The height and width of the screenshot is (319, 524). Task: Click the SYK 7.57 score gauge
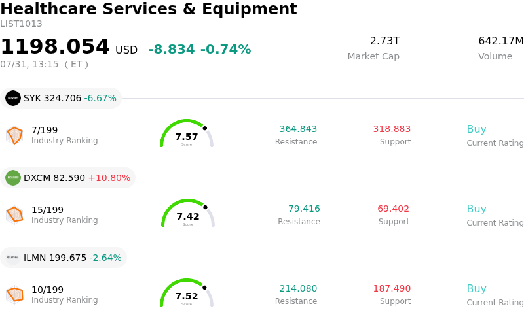187,133
